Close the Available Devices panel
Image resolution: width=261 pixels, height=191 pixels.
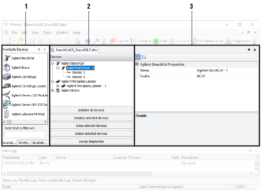click(x=44, y=50)
